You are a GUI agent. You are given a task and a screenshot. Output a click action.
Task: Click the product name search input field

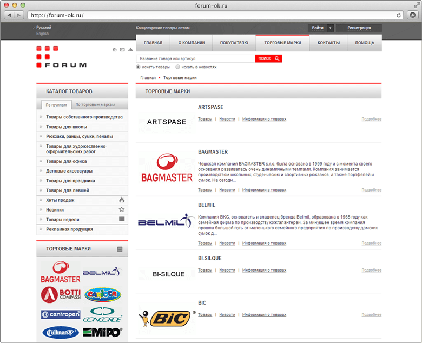(x=195, y=58)
